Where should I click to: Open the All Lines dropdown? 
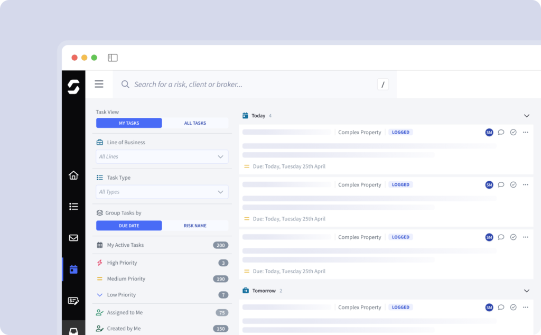[x=162, y=156]
